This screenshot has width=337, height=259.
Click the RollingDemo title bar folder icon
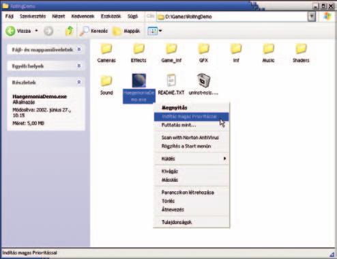5,5
